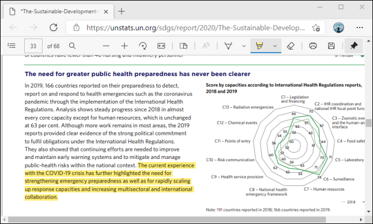Click the 'C12 – Chemical events' label
Screen dimensions: 373x224
click(x=237, y=123)
